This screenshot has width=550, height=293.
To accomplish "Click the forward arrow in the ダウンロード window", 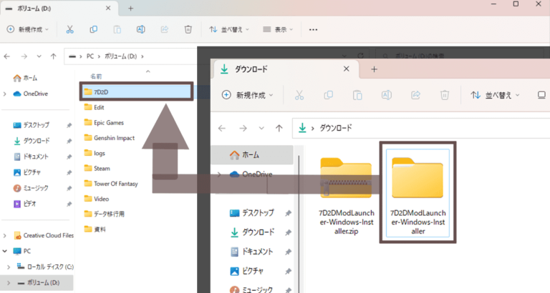I will [x=243, y=129].
